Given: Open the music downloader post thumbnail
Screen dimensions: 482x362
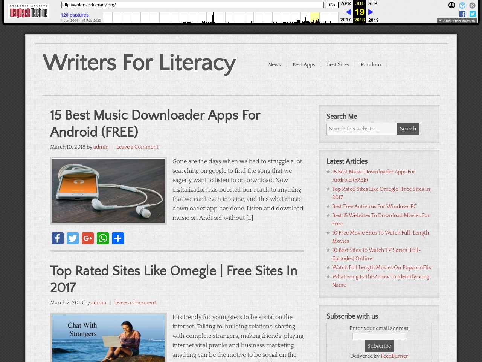Looking at the screenshot, I should pos(108,191).
